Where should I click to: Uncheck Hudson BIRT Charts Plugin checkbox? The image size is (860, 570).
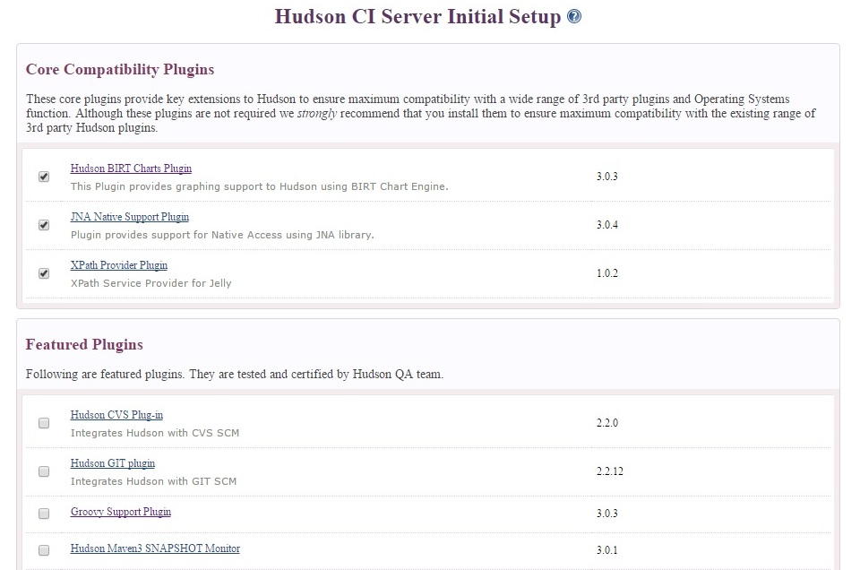pyautogui.click(x=44, y=177)
